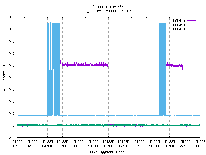Click the purple line sample beside LCL41A
206x155 pixels.
pos(192,21)
